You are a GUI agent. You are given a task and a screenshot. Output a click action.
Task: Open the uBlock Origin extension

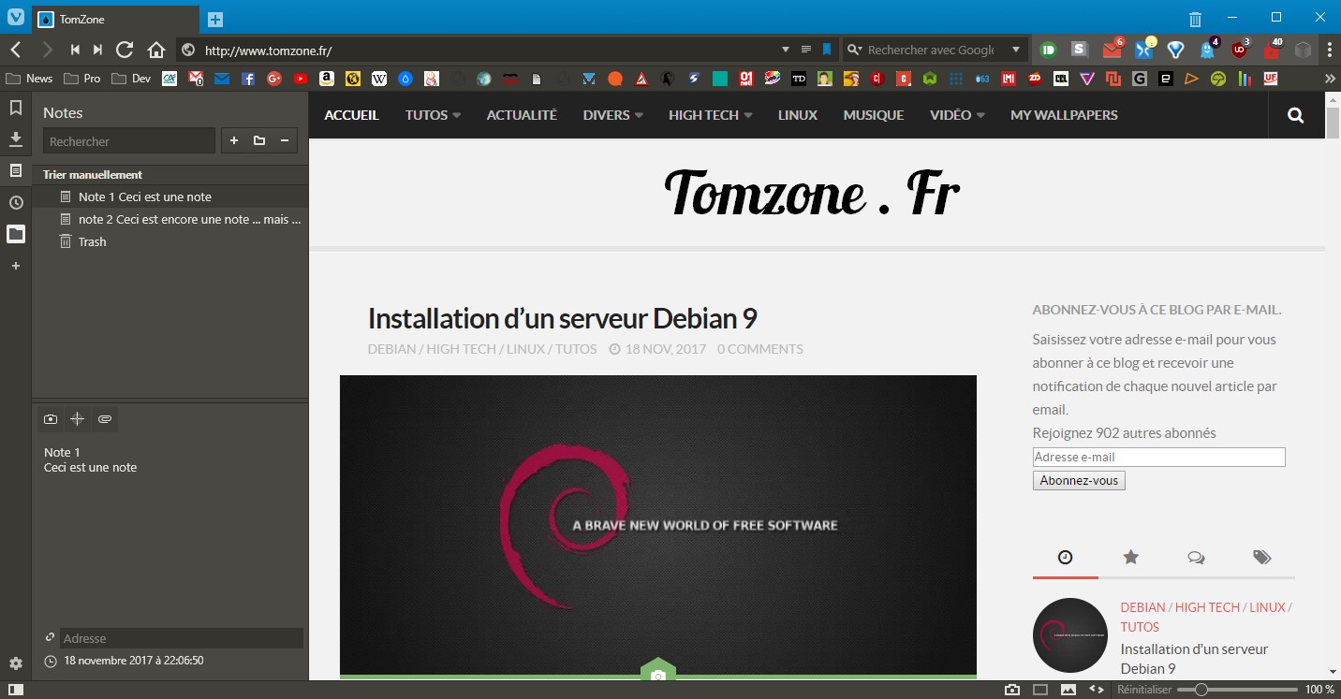(1240, 50)
